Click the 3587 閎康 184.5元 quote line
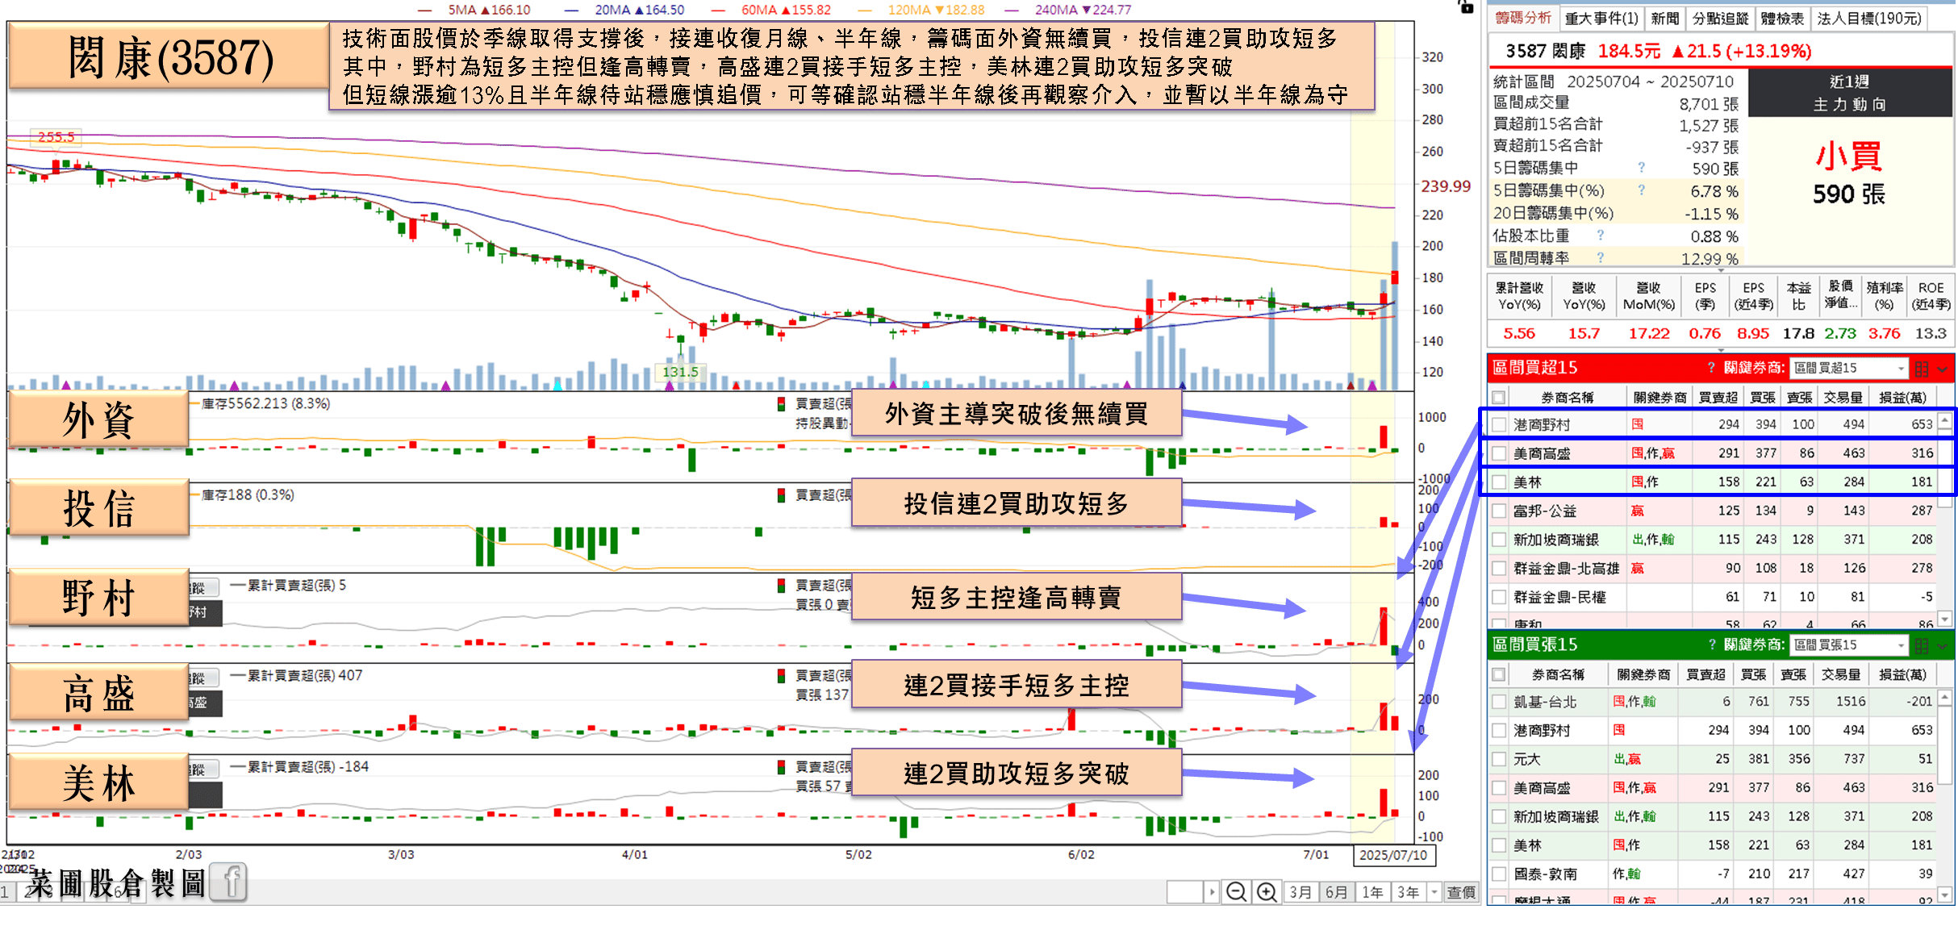 (x=1658, y=51)
